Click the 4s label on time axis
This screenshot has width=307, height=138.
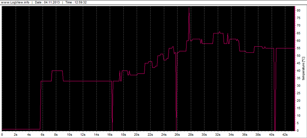point(29,135)
